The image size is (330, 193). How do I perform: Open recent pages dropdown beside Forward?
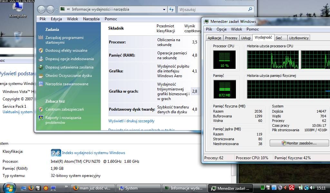tap(57, 9)
